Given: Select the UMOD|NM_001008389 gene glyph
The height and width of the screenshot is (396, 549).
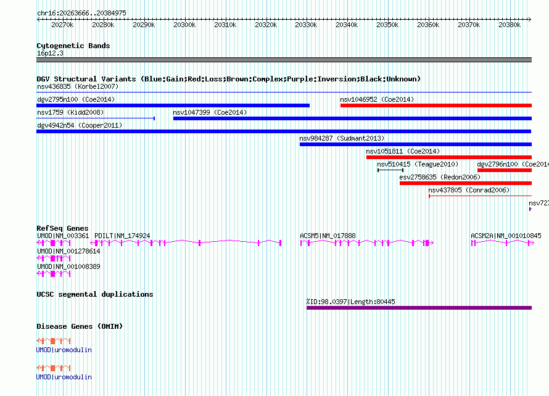Looking at the screenshot, I should click(54, 274).
